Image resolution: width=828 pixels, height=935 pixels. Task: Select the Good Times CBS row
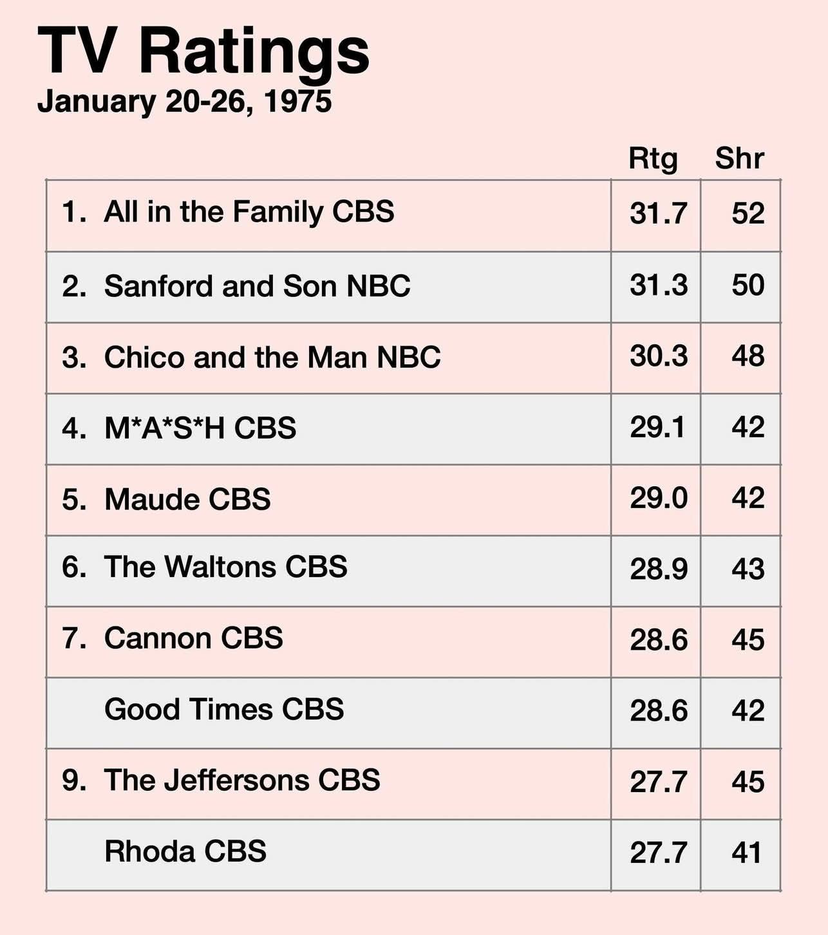(224, 710)
